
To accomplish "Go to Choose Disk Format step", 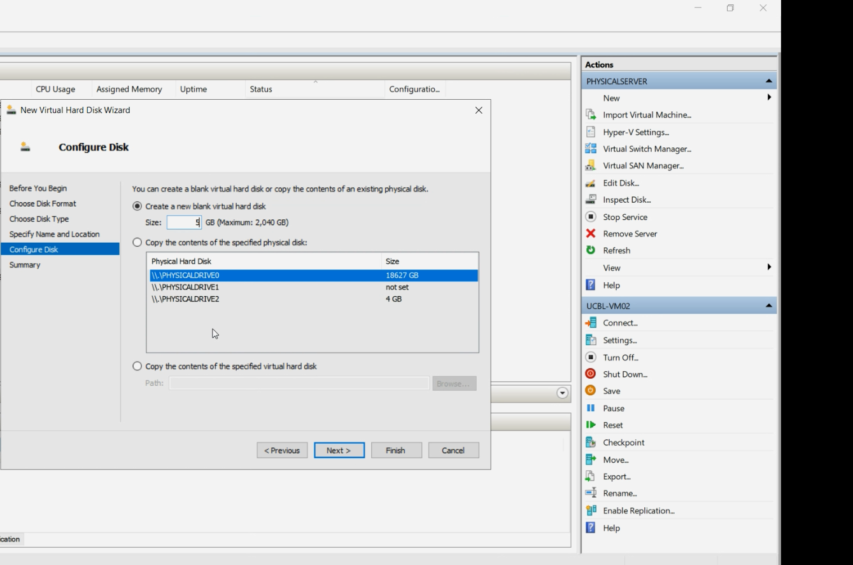I will [43, 203].
